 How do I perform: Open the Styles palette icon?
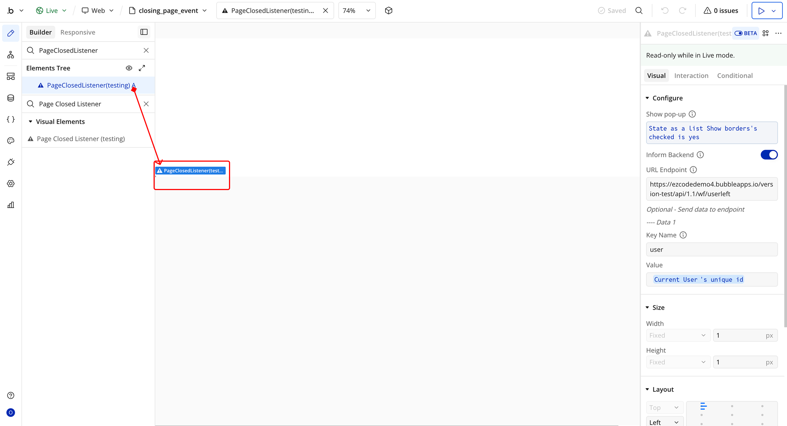point(11,141)
